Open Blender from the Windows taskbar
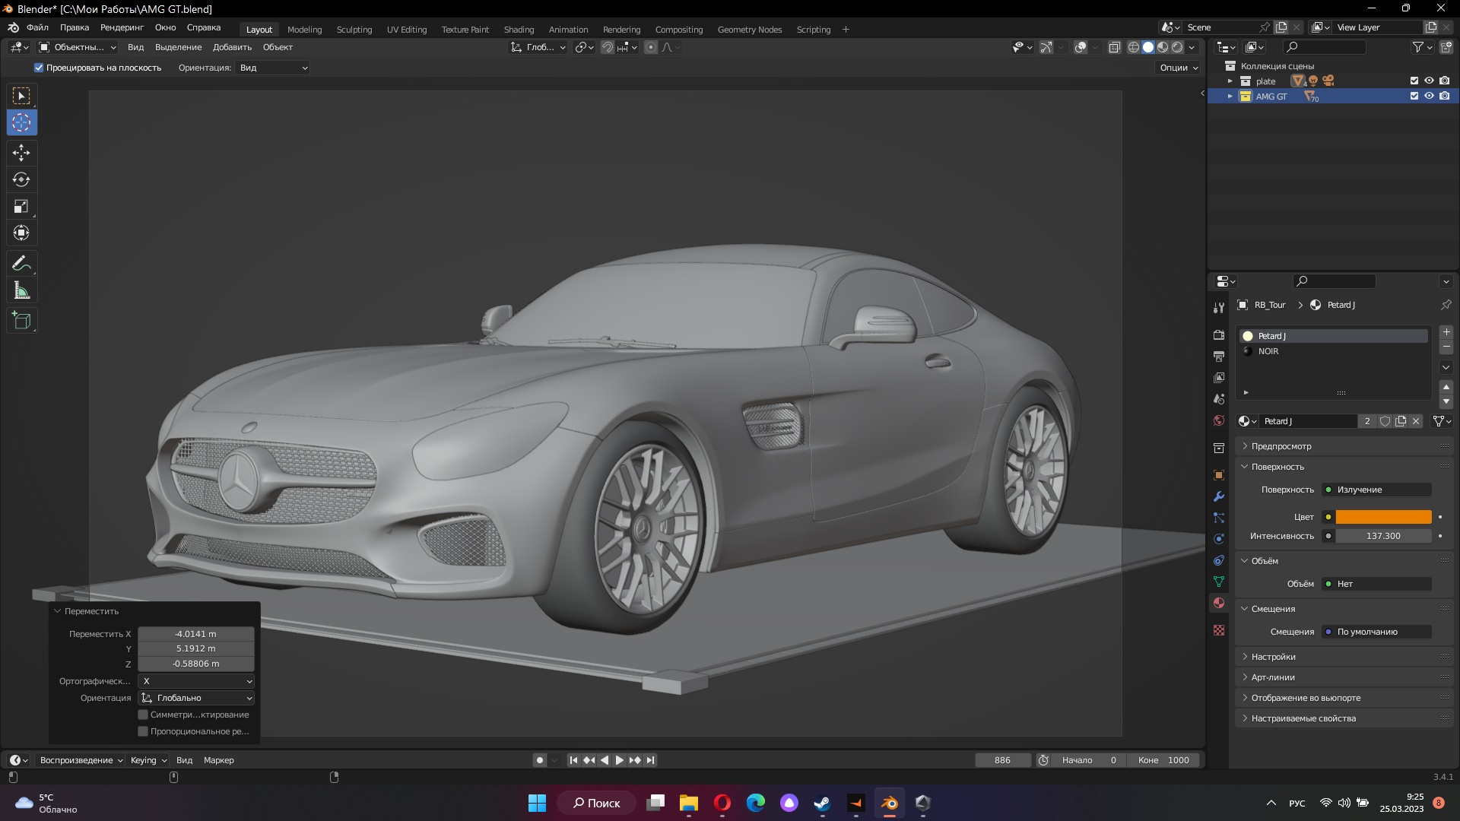Viewport: 1460px width, 821px height. pos(889,803)
